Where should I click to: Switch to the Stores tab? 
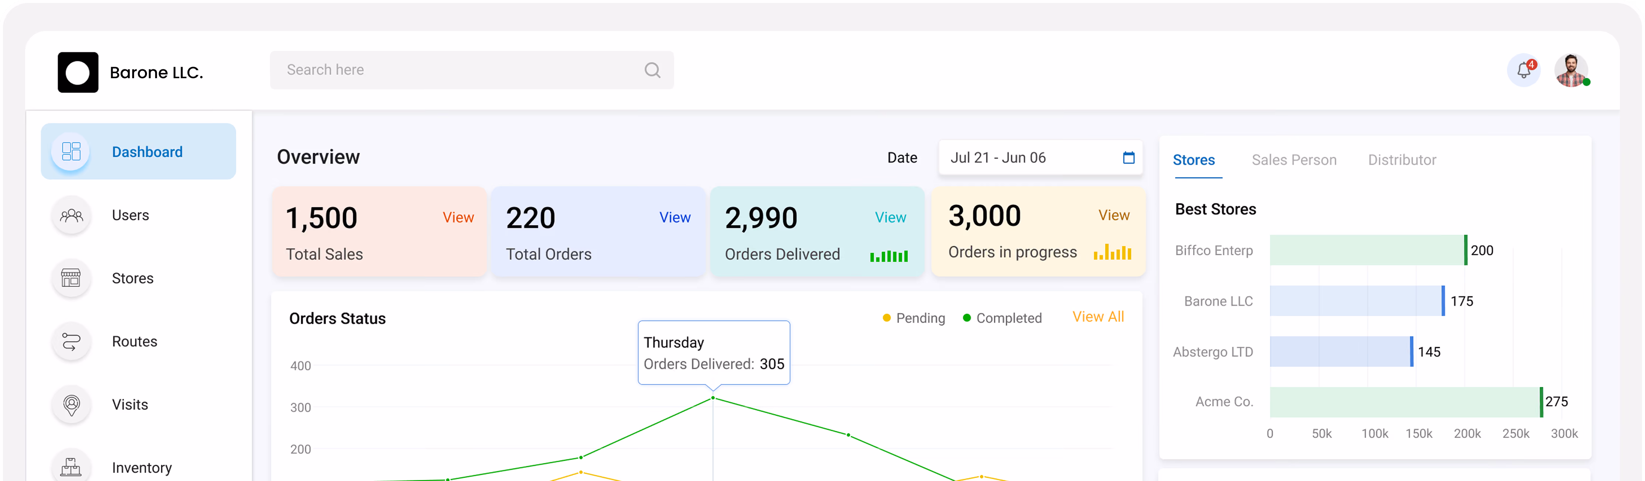pos(1194,160)
